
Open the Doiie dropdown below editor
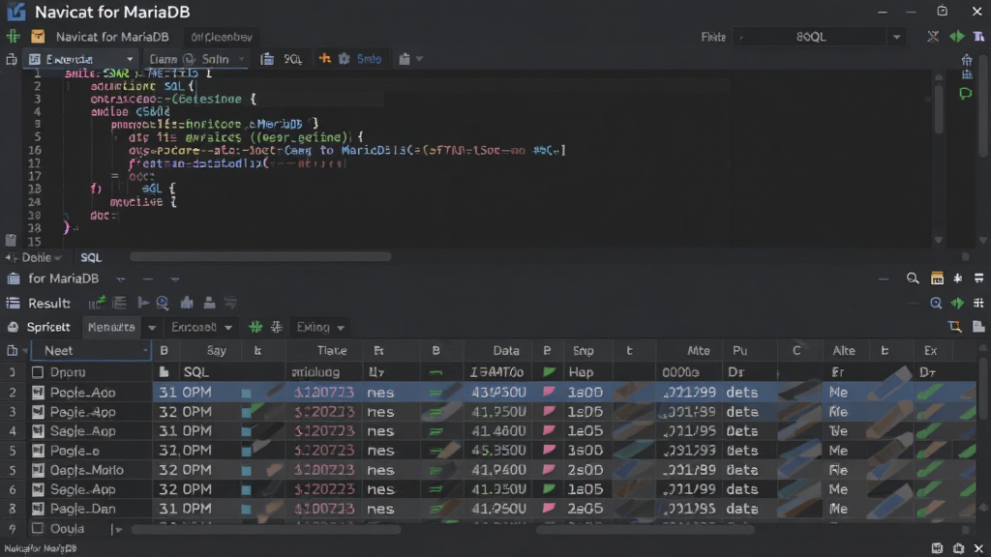[42, 257]
